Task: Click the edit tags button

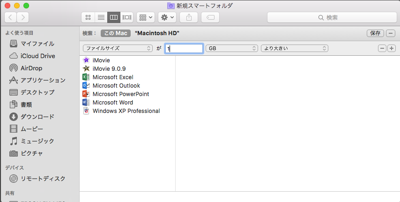Action: pyautogui.click(x=210, y=17)
